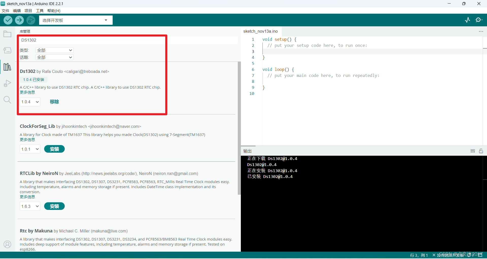487x259 pixels.
Task: Open the 文件 menu
Action: tap(5, 11)
